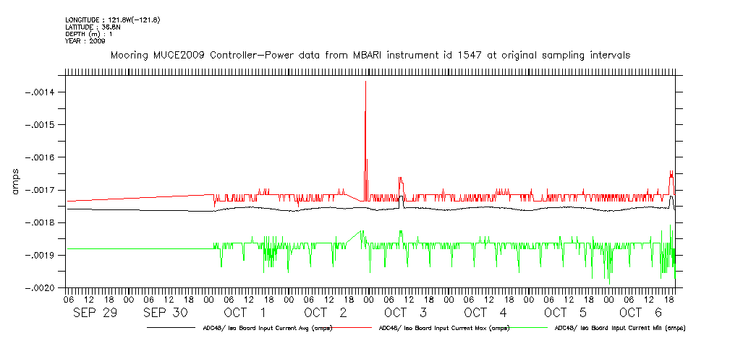Click the tall red spike peak
The height and width of the screenshot is (364, 730).
coord(365,82)
